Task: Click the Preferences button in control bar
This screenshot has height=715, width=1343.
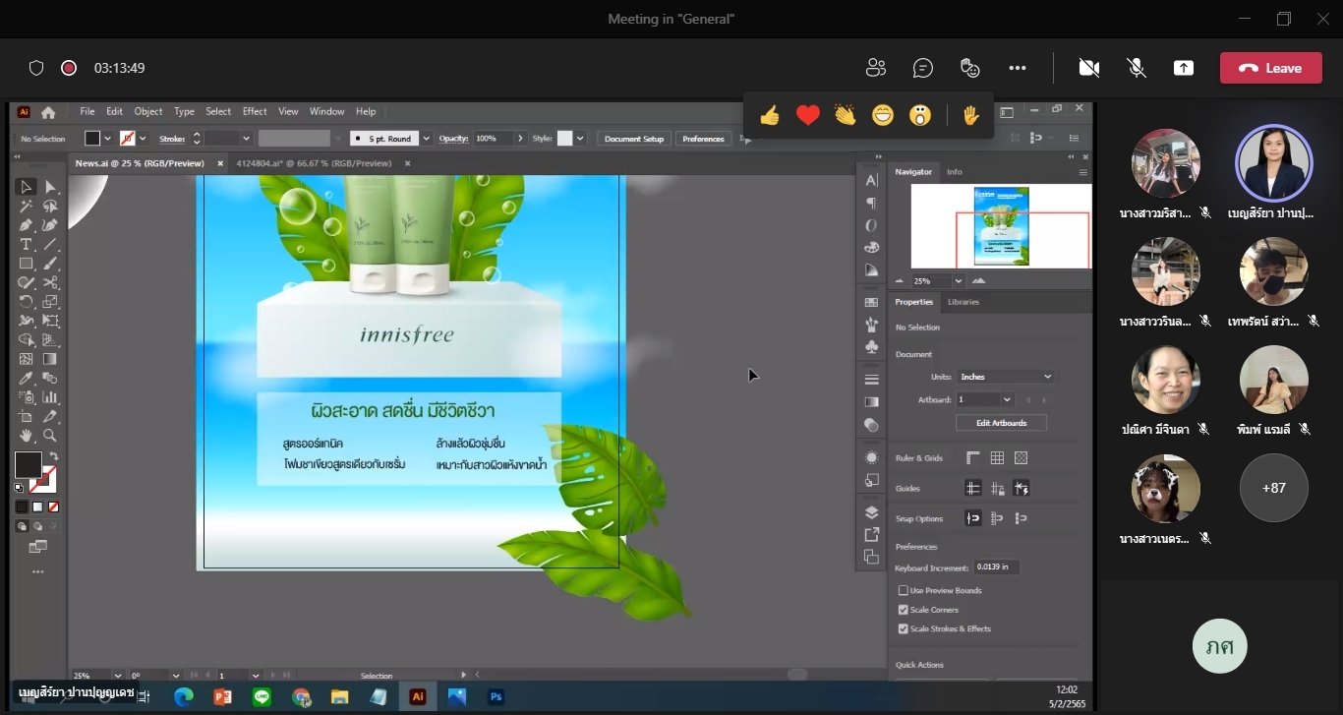Action: pyautogui.click(x=704, y=139)
